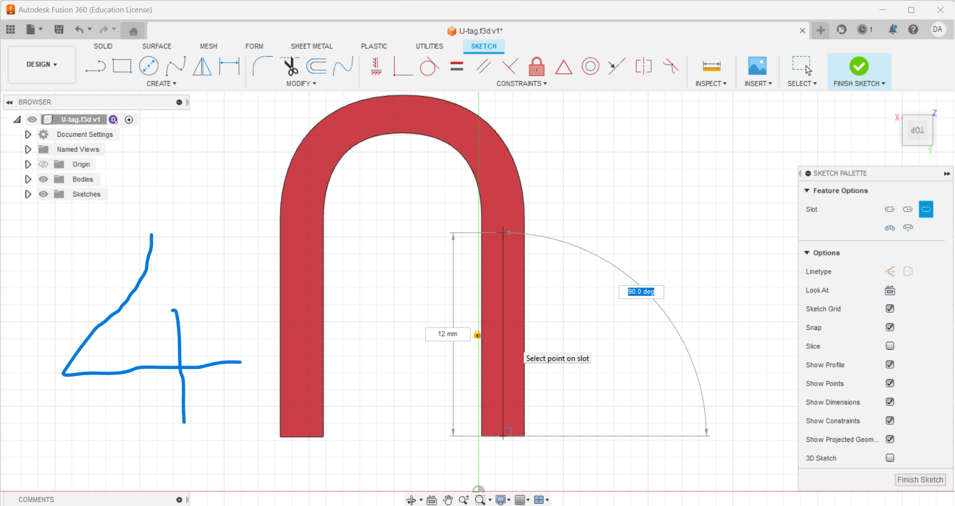Turn off Sketch Grid
The image size is (955, 506).
(x=890, y=308)
